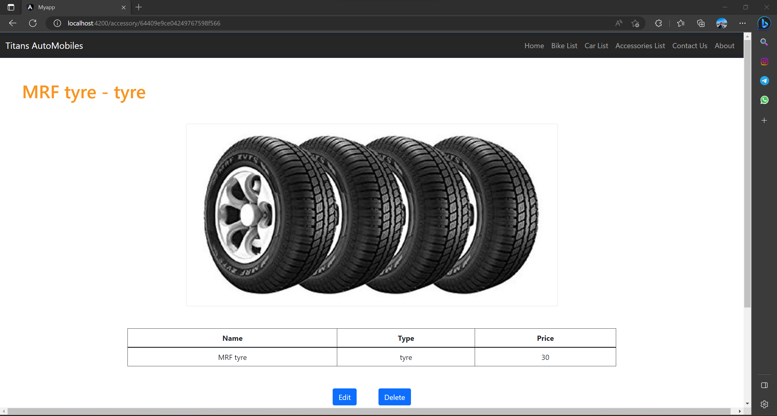The image size is (777, 416).
Task: Open WhatsApp from the Edge sidebar
Action: (764, 100)
